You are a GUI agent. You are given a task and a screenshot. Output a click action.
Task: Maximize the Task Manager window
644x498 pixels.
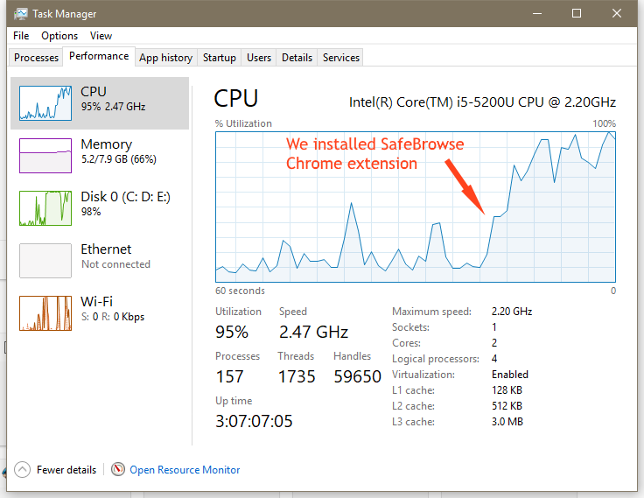577,14
